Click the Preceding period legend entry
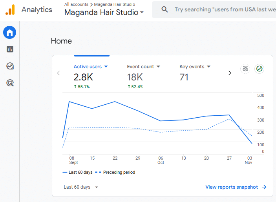Screen dimensions: 276x202 (115, 172)
